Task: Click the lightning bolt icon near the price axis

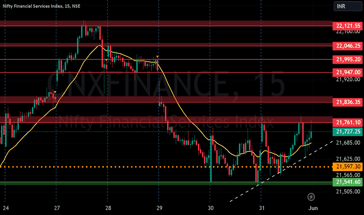Action: tap(311, 197)
